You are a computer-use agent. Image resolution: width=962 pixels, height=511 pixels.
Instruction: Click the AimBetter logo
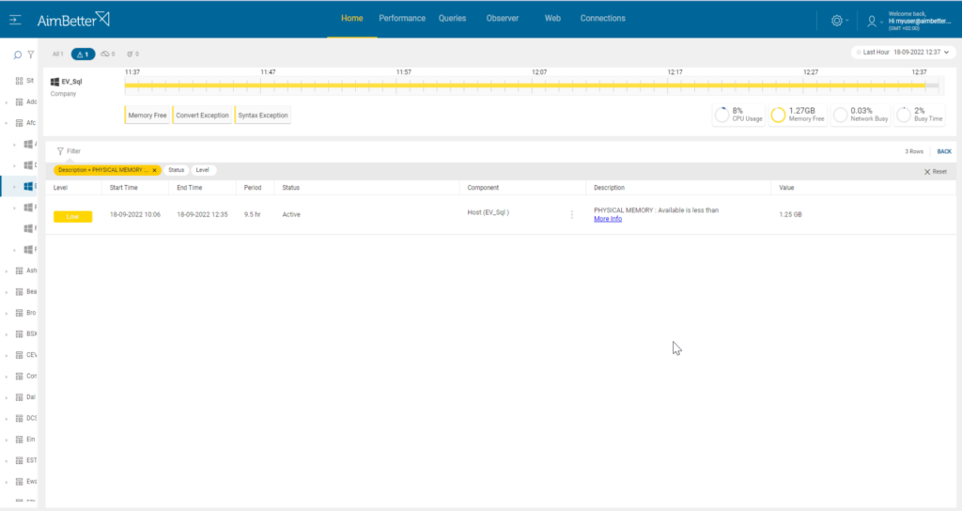pos(73,20)
